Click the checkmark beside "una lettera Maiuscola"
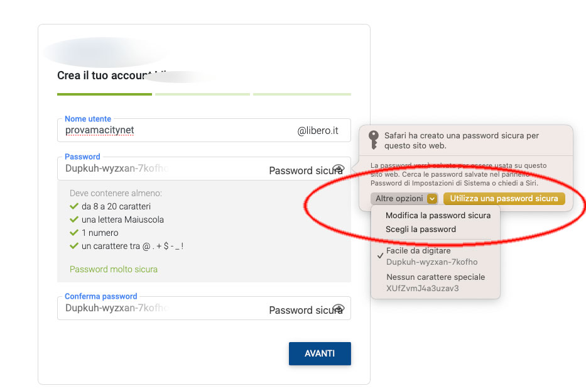The image size is (586, 388). click(74, 219)
